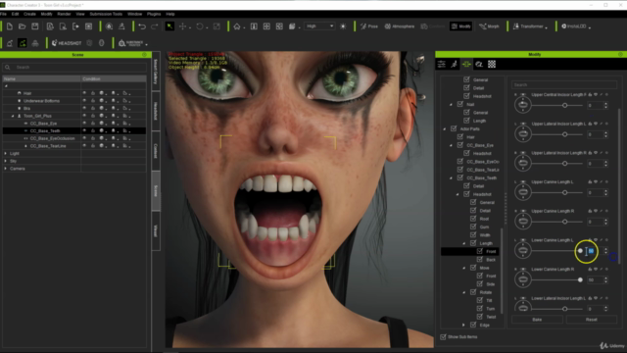Open Atmosphere settings
Viewport: 627px width, 353px height.
(x=400, y=26)
